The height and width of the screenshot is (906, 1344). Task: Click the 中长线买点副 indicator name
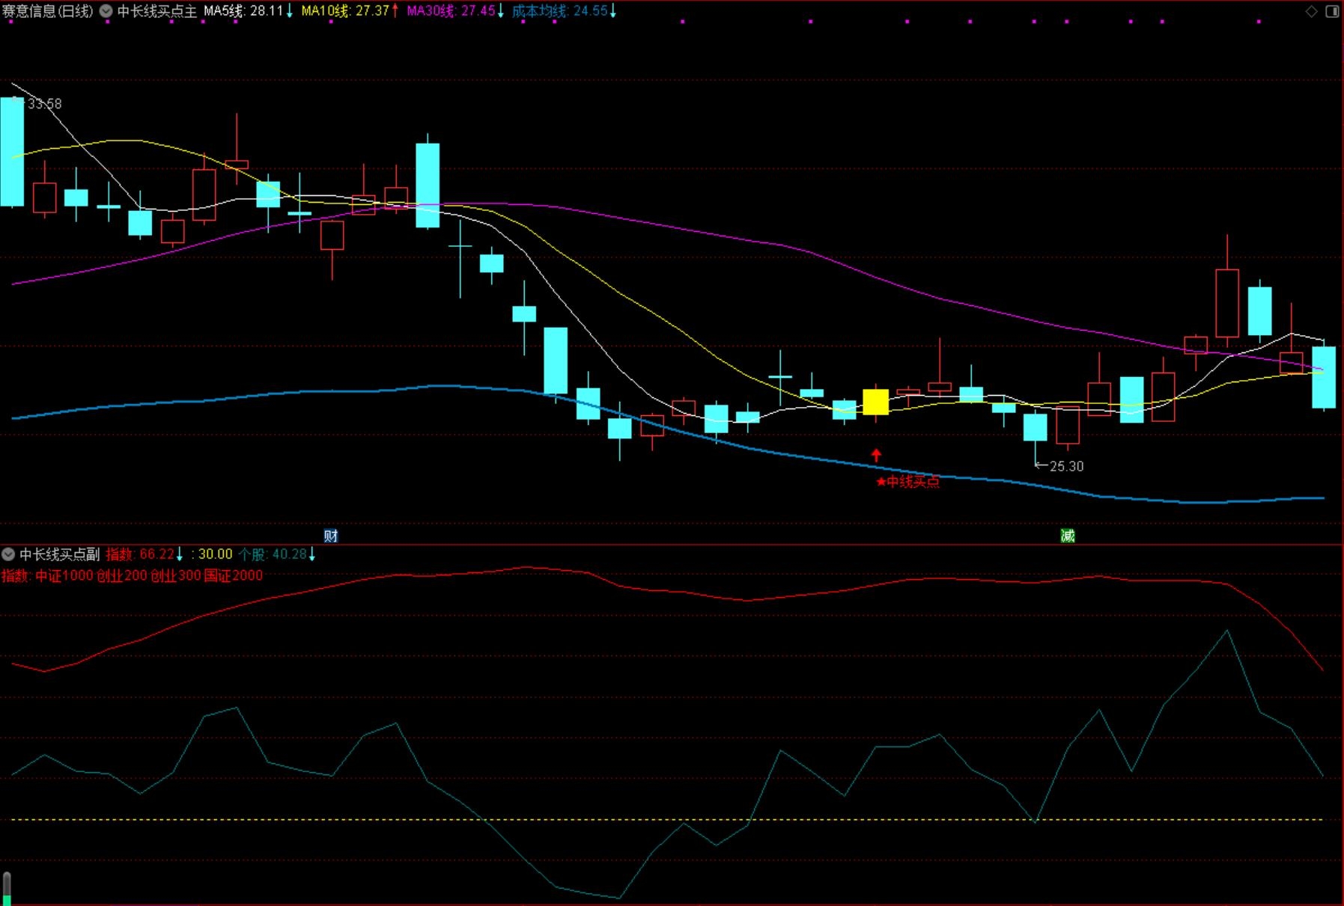point(60,554)
